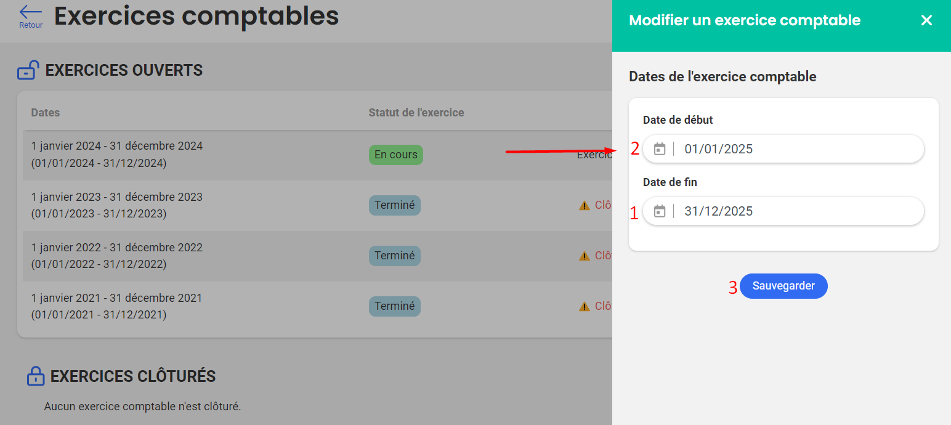Viewport: 951px width, 425px height.
Task: Click the En cours status badge
Action: point(395,155)
